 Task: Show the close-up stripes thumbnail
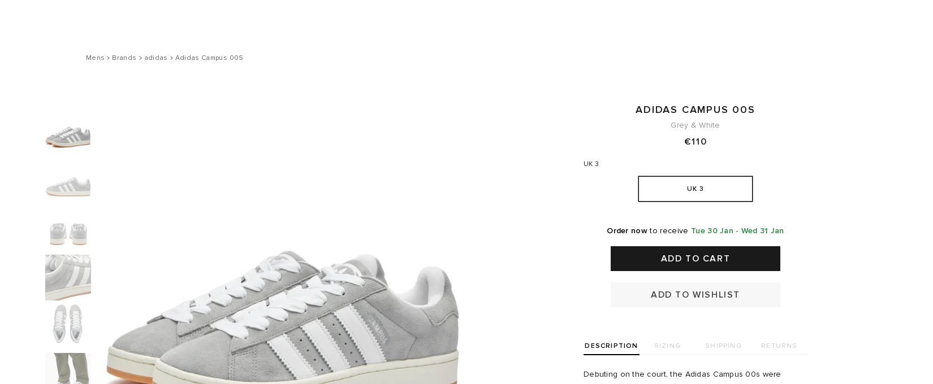tap(68, 277)
